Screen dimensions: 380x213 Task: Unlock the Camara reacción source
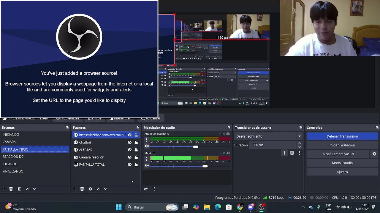point(136,157)
